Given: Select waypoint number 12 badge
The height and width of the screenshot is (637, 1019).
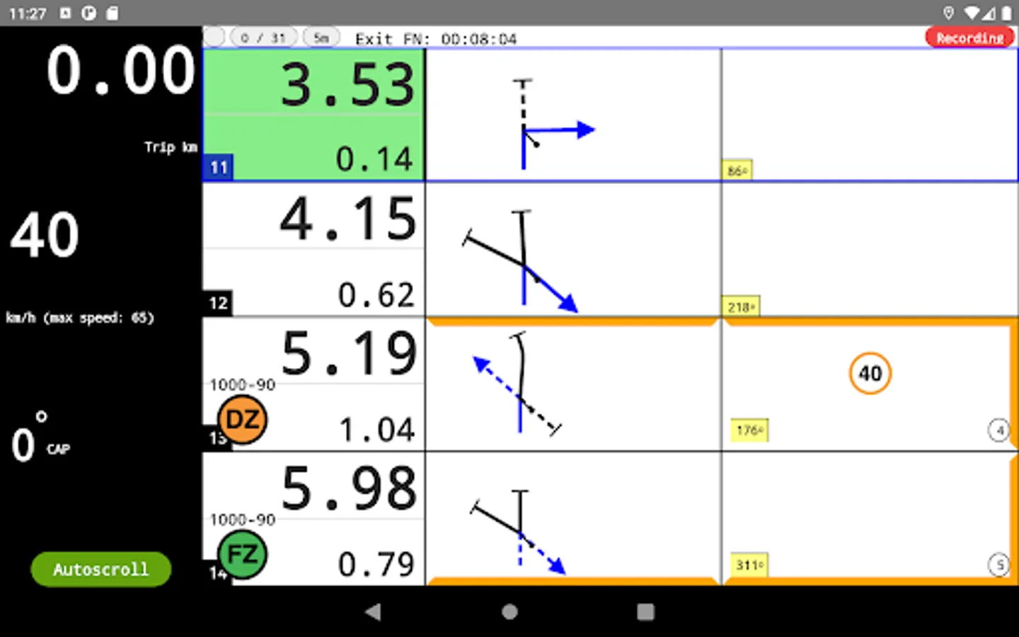Looking at the screenshot, I should [x=218, y=303].
